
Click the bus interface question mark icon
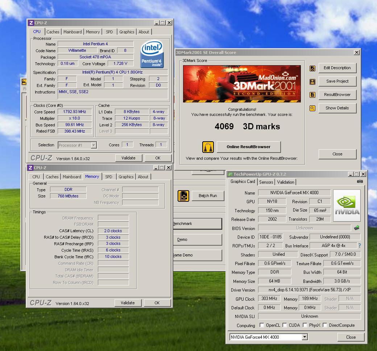[x=360, y=246]
